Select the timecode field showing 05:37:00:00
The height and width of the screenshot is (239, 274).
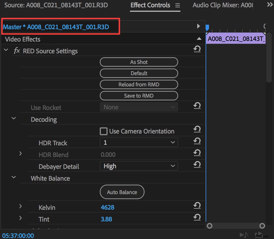(17, 235)
